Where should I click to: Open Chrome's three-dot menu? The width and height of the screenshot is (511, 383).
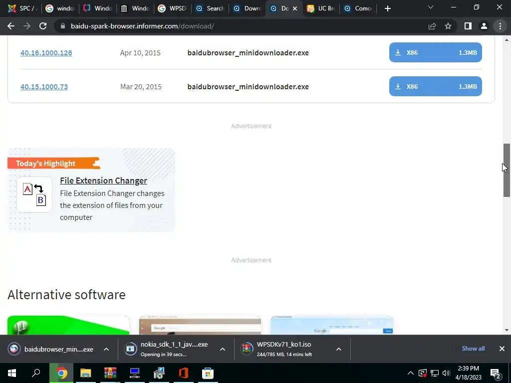click(x=500, y=26)
